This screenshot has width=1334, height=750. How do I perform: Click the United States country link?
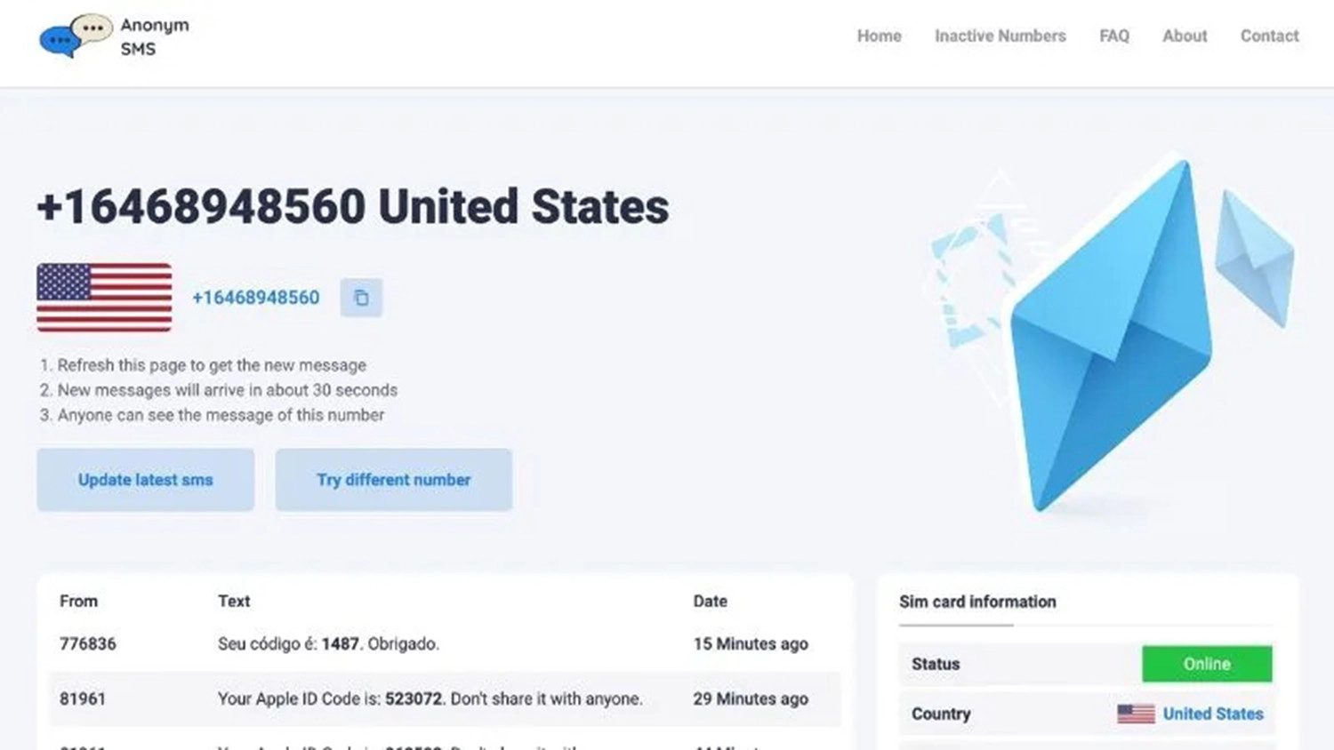[x=1213, y=714]
